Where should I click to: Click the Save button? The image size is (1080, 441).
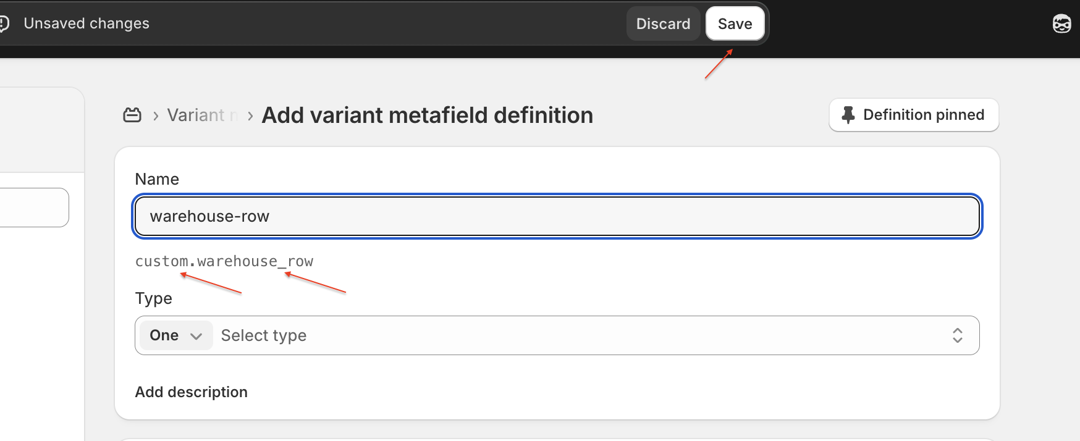pyautogui.click(x=735, y=24)
